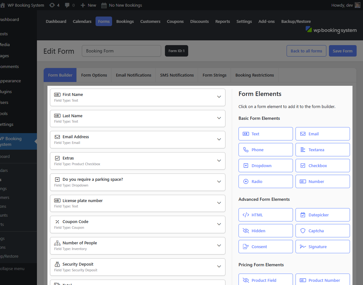
Task: Open Coupons in top navigation
Action: click(175, 22)
